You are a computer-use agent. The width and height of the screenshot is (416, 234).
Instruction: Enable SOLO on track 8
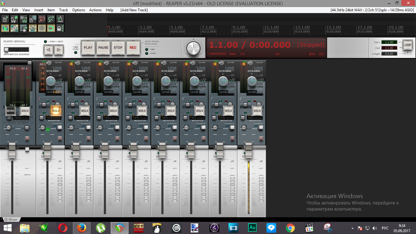257,111
